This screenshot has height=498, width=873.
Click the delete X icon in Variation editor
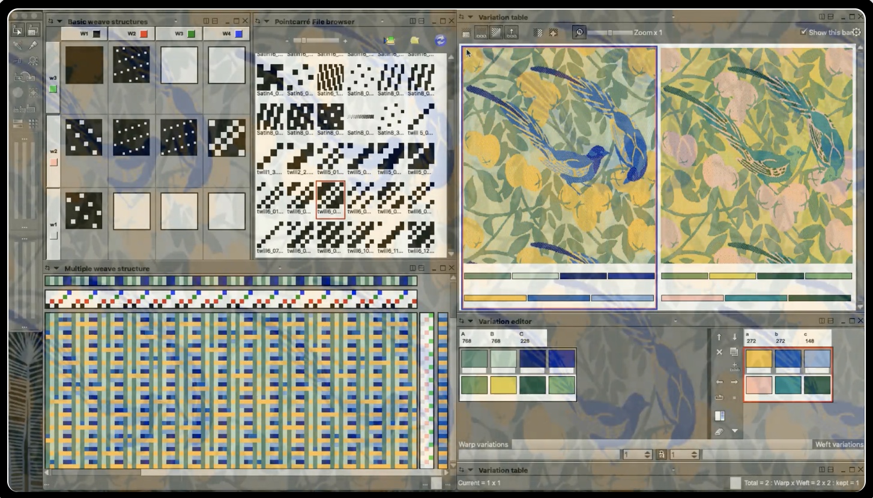719,352
